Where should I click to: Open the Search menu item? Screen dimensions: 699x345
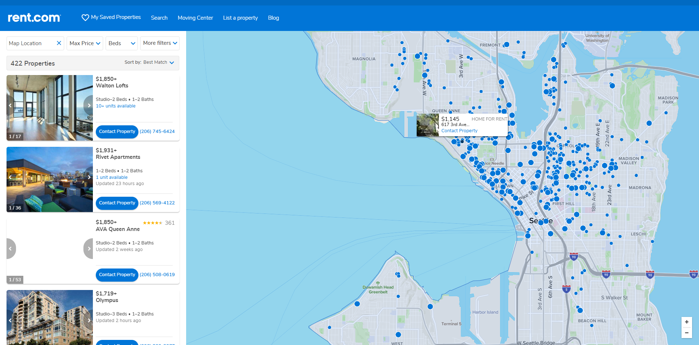click(159, 18)
